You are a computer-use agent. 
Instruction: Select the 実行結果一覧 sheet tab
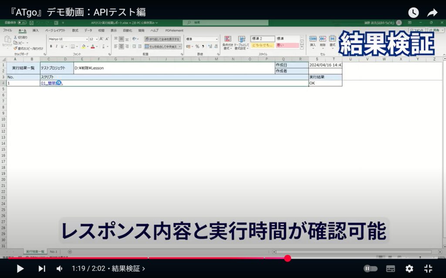click(35, 252)
